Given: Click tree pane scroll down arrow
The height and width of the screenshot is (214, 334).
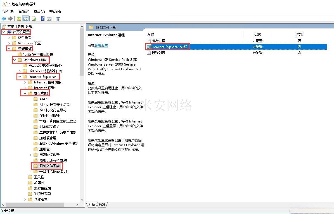Looking at the screenshot, I should tap(82, 200).
